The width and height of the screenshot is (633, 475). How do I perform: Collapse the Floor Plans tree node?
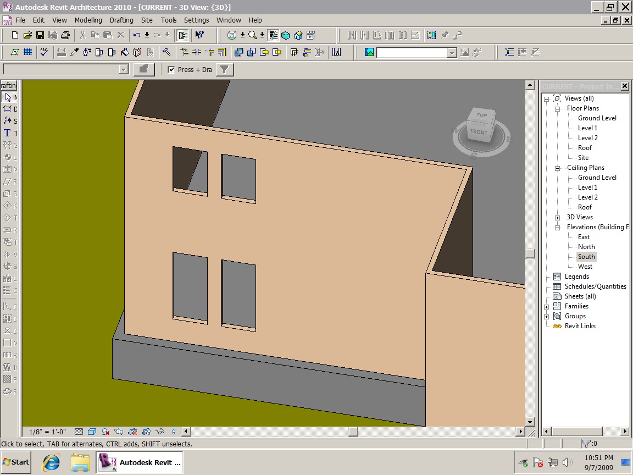click(557, 108)
